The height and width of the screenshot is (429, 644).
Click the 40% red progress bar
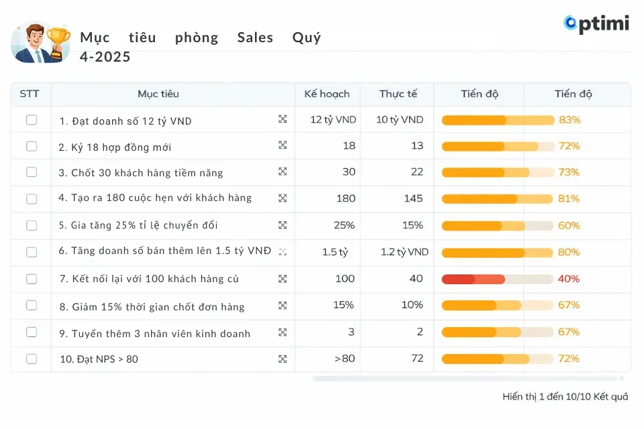473,279
